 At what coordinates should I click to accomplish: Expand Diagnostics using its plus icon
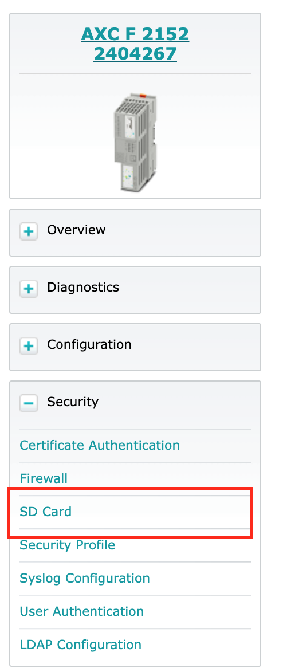click(29, 289)
